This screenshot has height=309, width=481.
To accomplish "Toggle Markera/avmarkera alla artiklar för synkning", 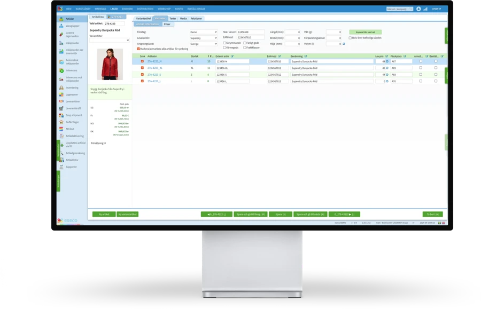I will (x=139, y=49).
